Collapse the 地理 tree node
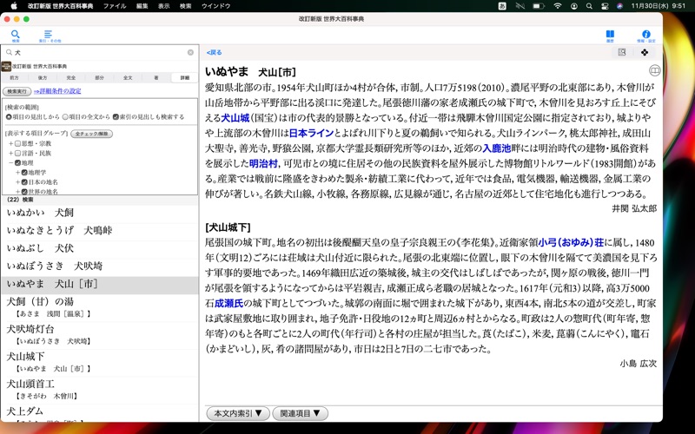Screen dimensions: 695x434 coord(10,162)
